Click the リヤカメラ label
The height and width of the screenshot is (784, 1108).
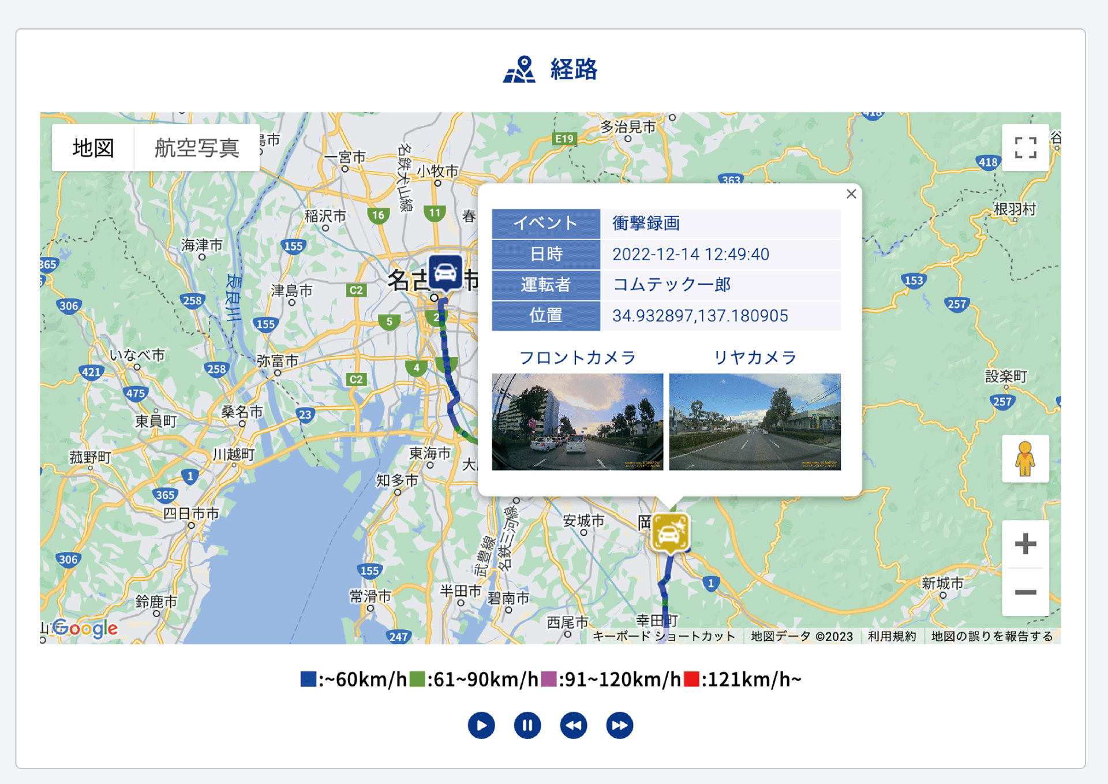[x=755, y=357]
